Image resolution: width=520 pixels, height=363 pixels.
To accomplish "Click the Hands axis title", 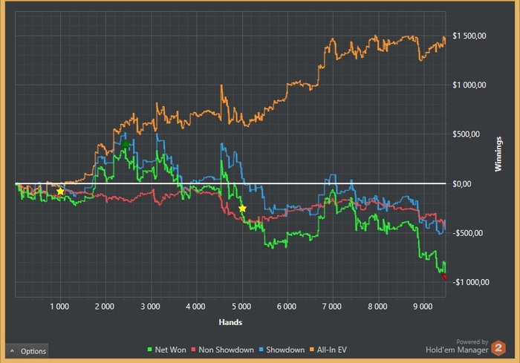I will point(230,322).
